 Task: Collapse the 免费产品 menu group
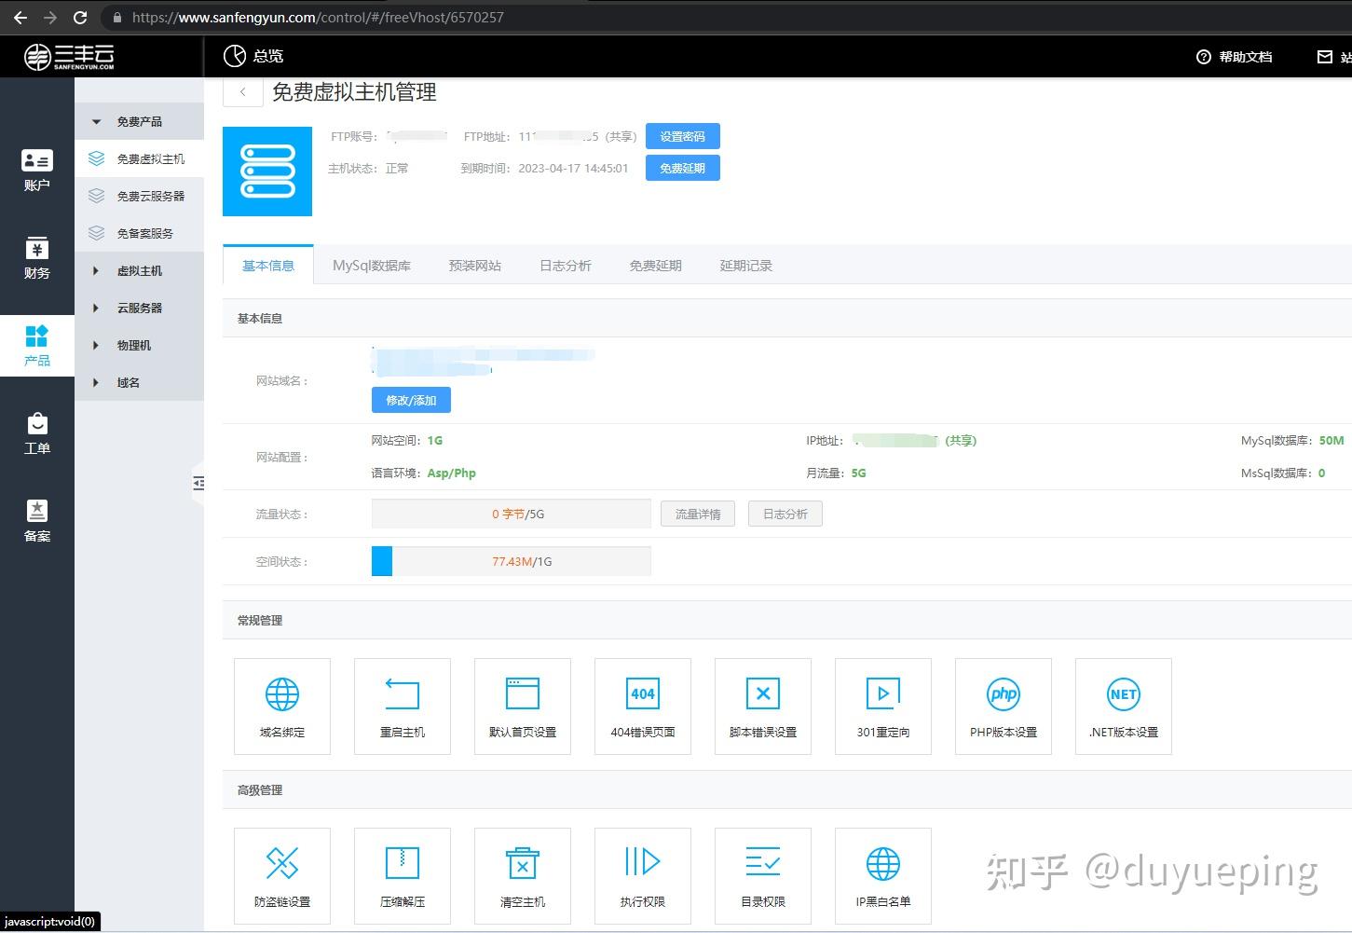(x=140, y=121)
